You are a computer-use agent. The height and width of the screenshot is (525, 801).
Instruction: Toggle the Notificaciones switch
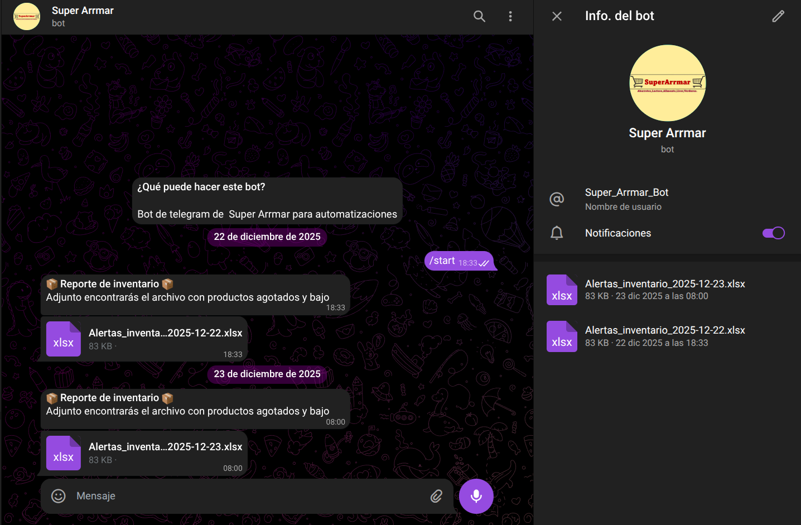[773, 233]
